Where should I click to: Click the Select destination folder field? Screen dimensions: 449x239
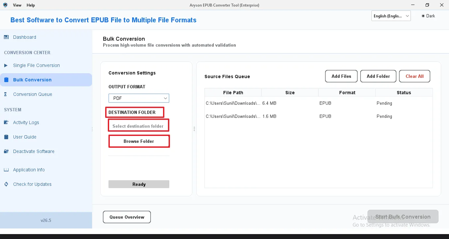138,126
